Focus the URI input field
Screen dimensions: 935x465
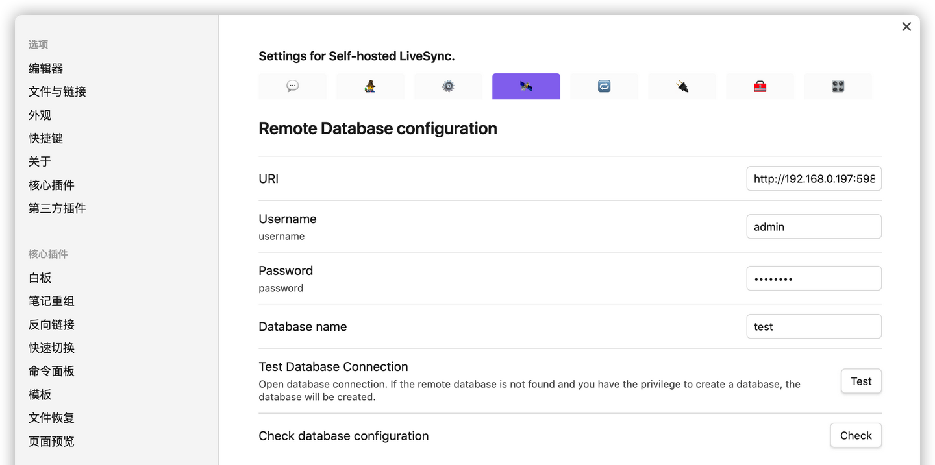point(814,178)
